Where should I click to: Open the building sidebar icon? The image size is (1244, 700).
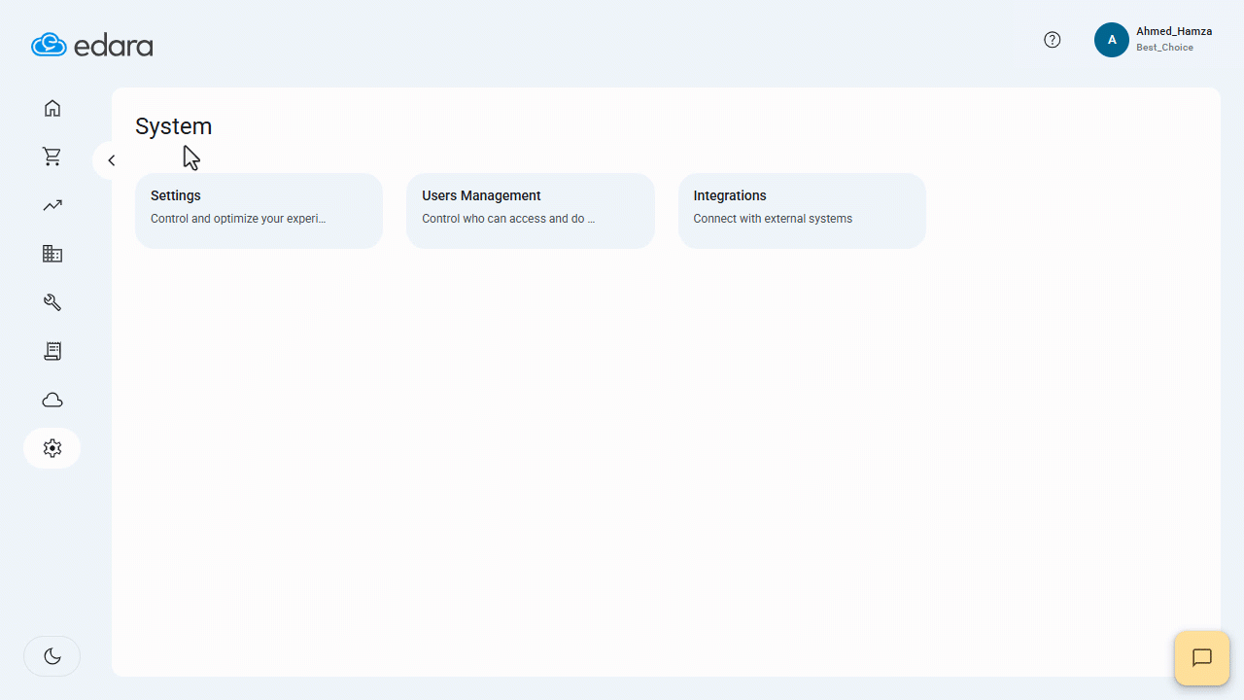52,254
